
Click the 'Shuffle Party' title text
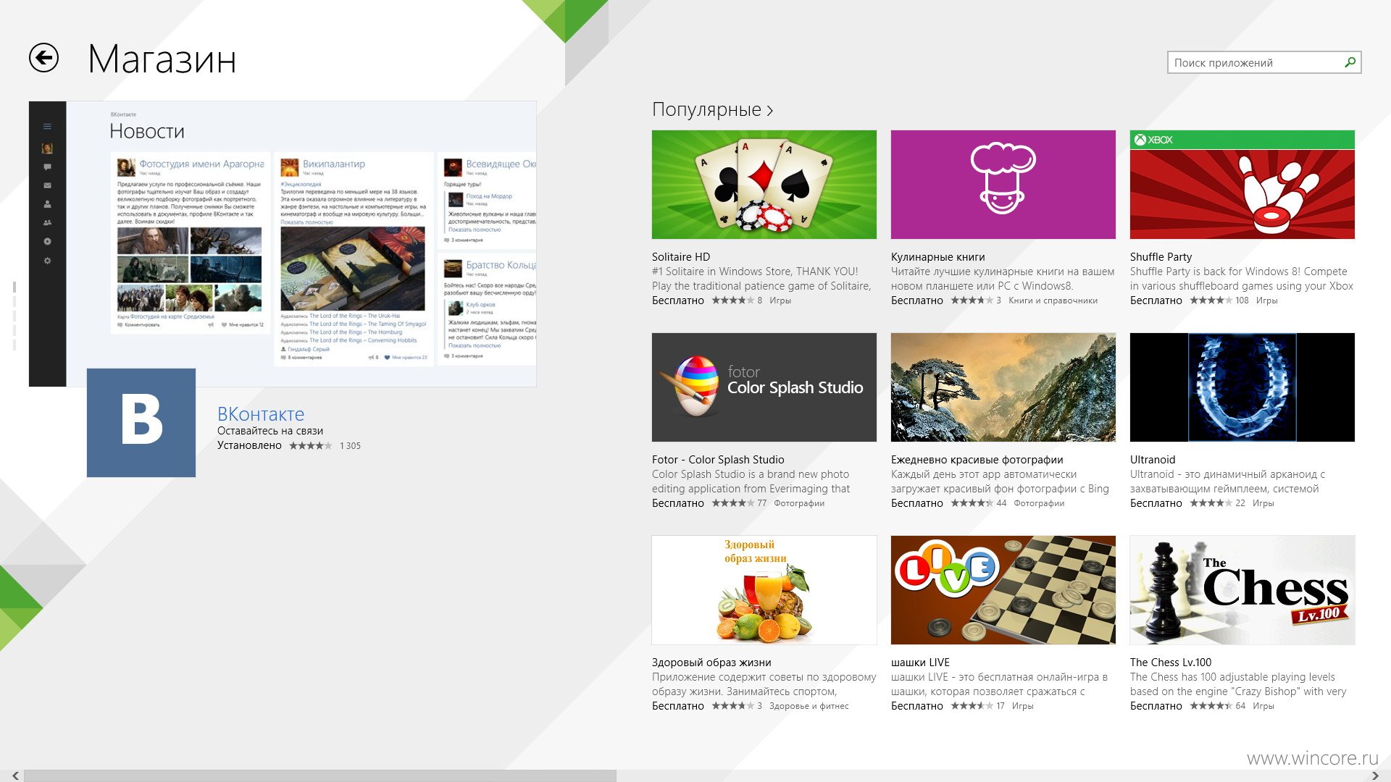1161,257
